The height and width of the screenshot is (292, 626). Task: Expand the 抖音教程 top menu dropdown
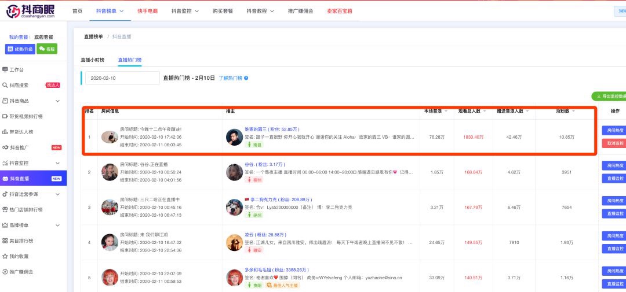pos(272,11)
